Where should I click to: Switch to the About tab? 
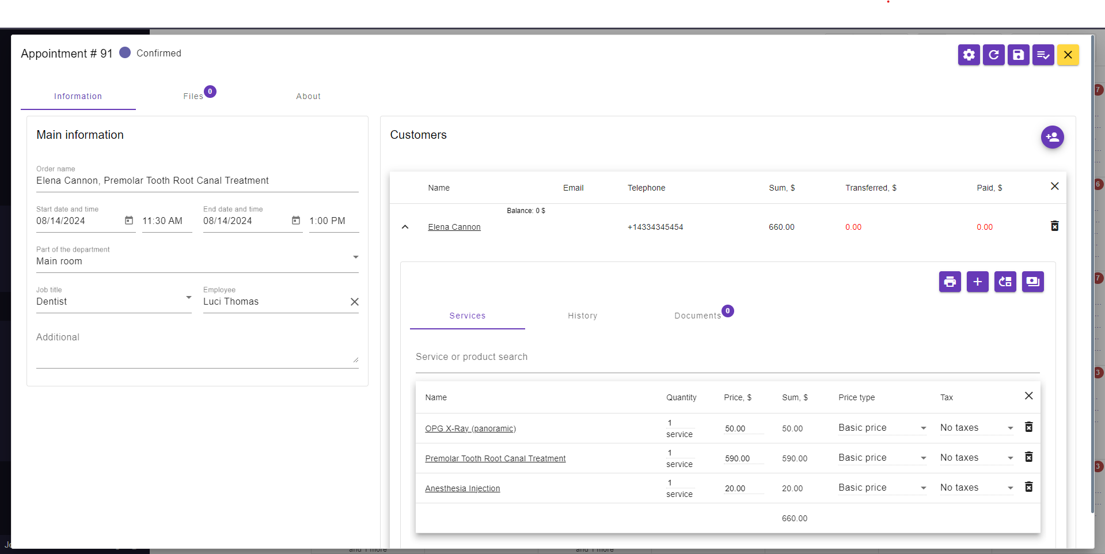tap(309, 96)
